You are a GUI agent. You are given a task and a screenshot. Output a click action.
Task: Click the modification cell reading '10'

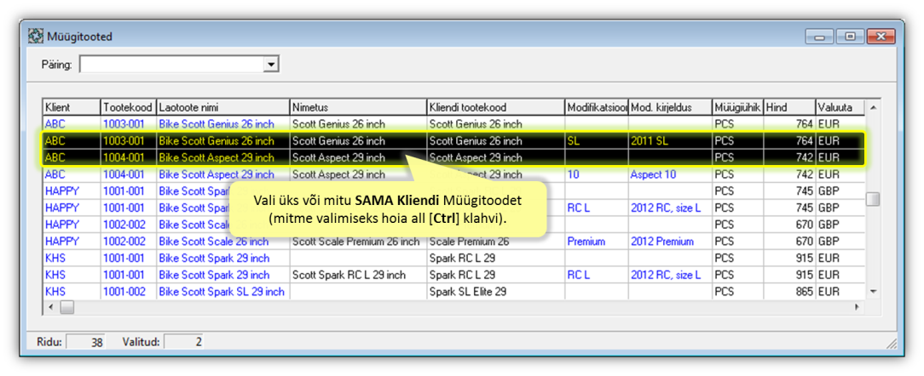[597, 174]
